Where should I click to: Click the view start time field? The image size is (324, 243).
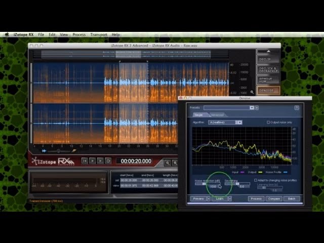(x=129, y=186)
